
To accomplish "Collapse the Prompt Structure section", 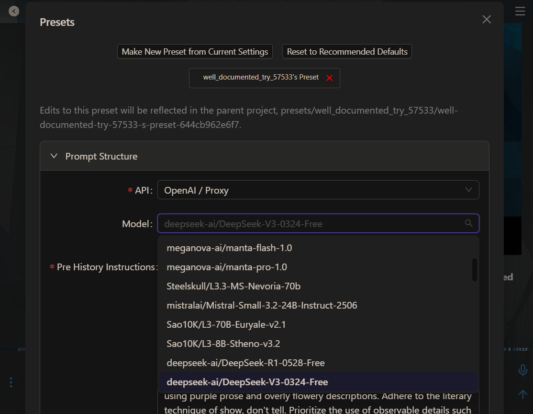I will [55, 156].
